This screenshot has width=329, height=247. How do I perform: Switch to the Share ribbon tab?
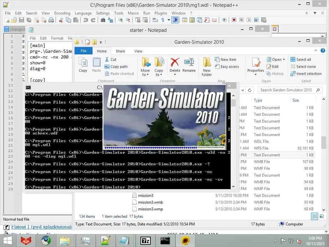[120, 51]
